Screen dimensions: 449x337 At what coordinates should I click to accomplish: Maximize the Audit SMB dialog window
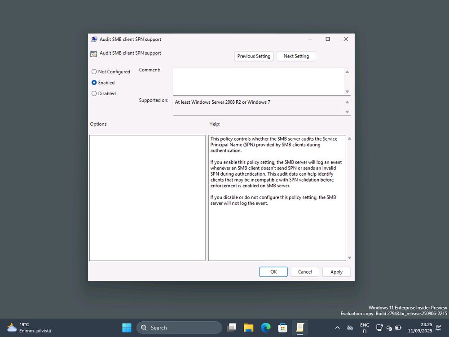pyautogui.click(x=328, y=39)
